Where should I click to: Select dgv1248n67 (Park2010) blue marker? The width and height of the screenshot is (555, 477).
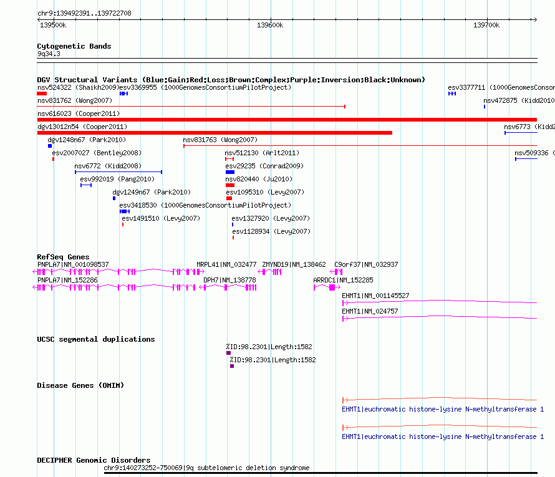pyautogui.click(x=50, y=146)
